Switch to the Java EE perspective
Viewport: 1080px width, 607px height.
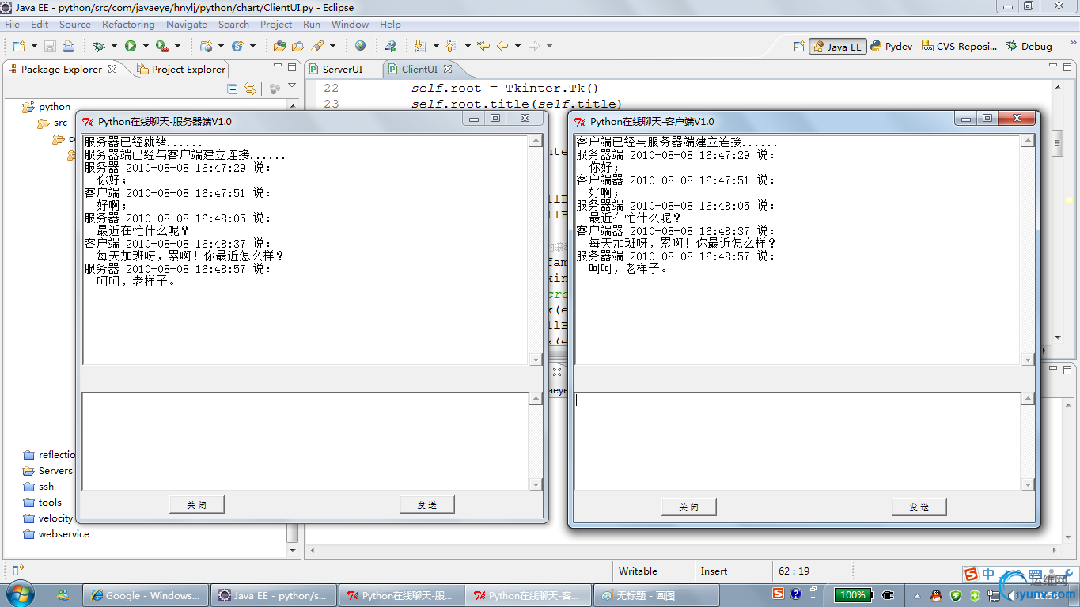(x=838, y=47)
